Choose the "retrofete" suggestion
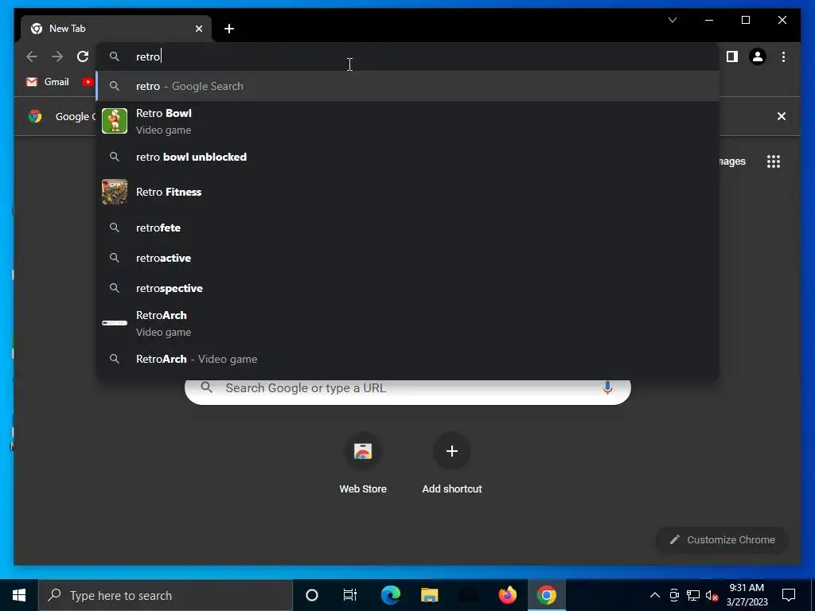The image size is (815, 611). [x=408, y=228]
